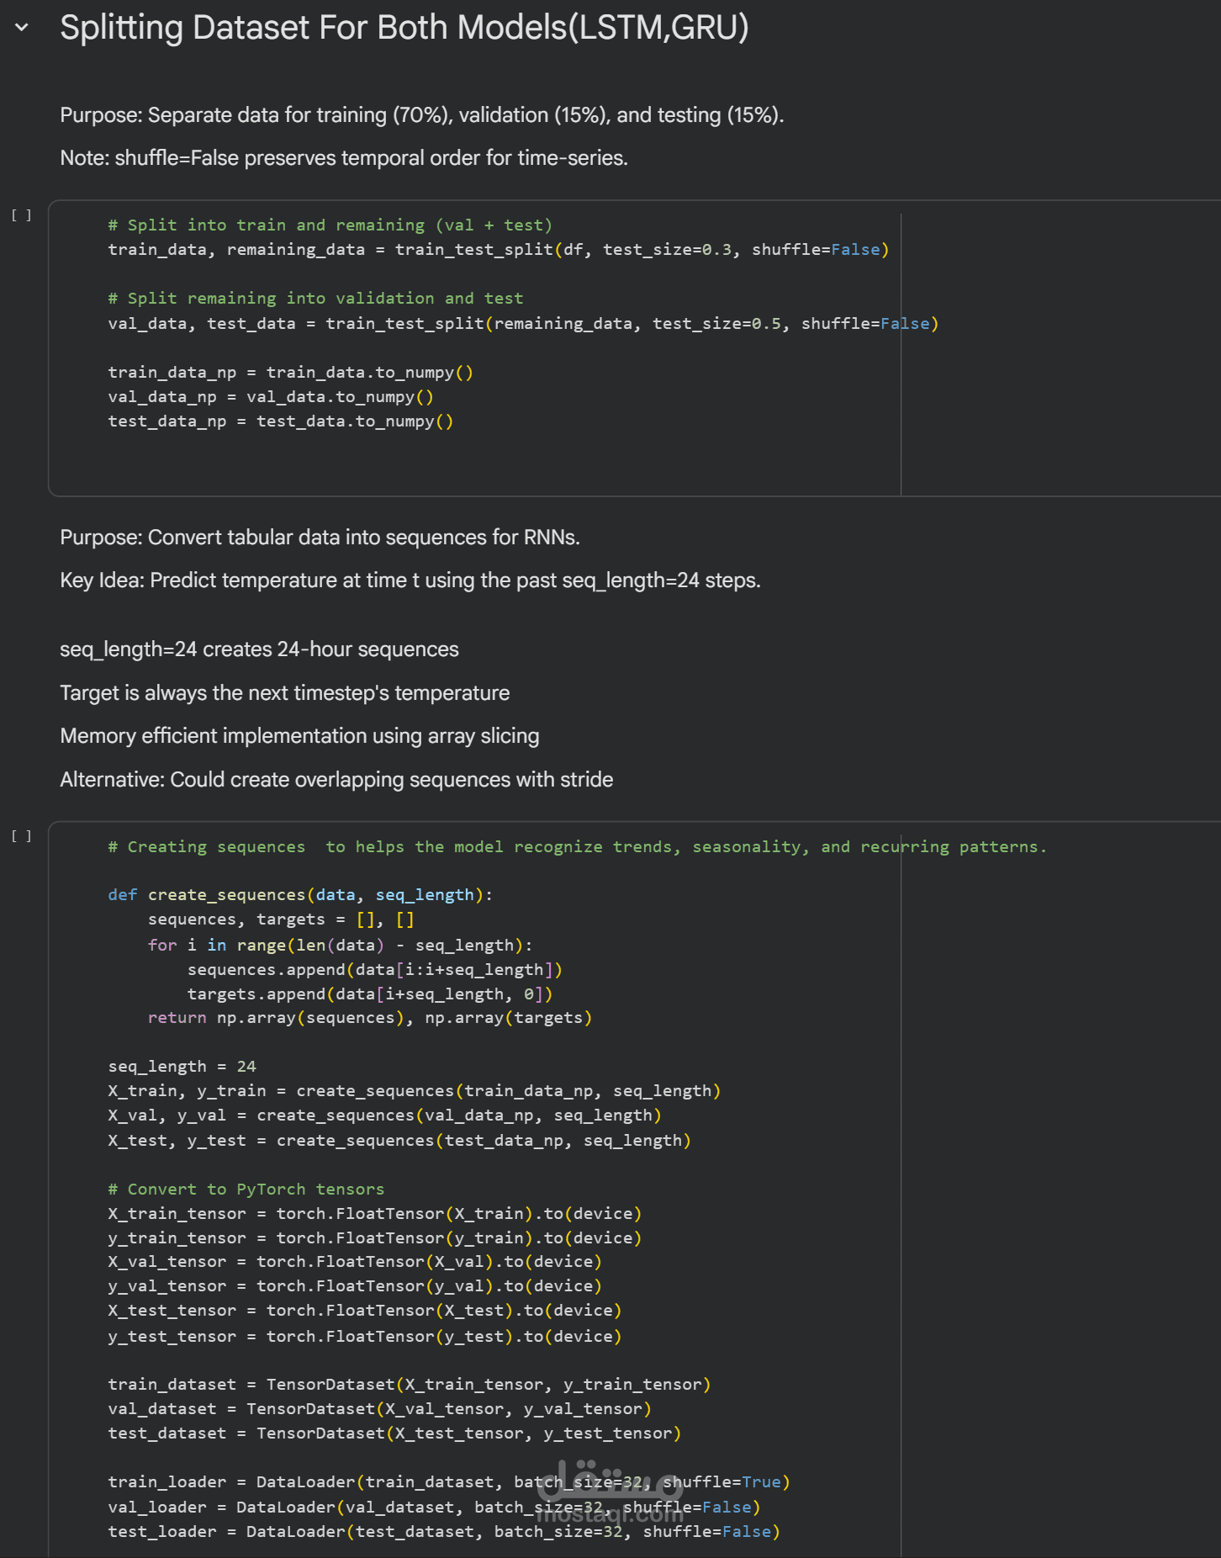Click the Convert to PyTorch tensors comment

click(x=246, y=1190)
